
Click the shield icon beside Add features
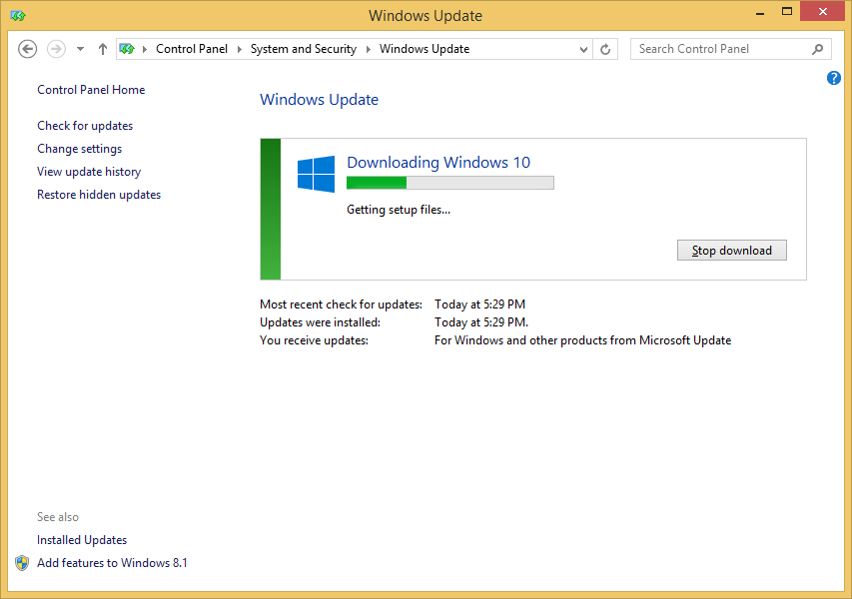[x=22, y=563]
